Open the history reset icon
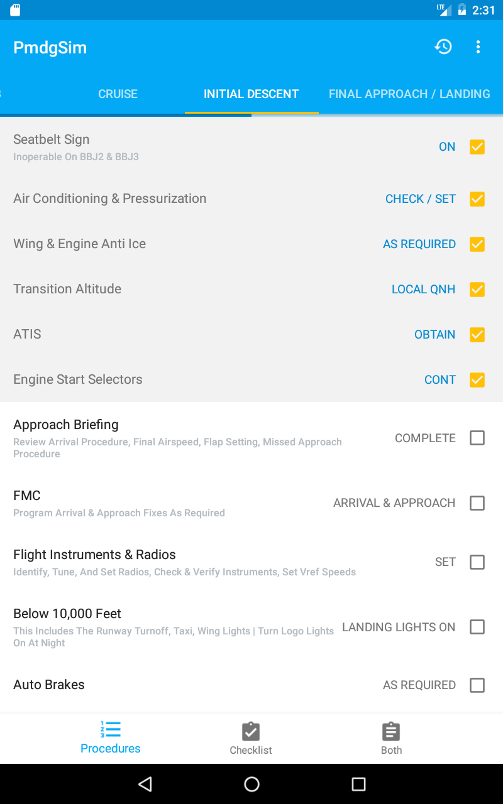The width and height of the screenshot is (503, 804). (x=443, y=47)
